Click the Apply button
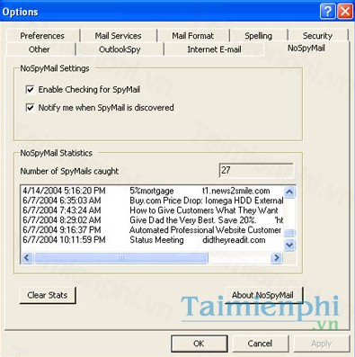 [x=321, y=344]
